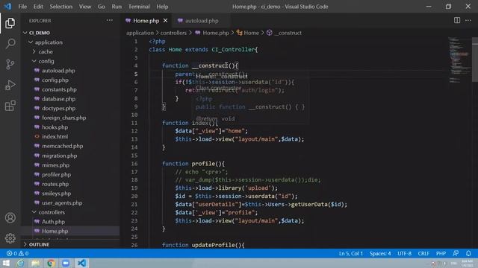This screenshot has height=268, width=478.
Task: Split the editor to the right
Action: [456, 20]
